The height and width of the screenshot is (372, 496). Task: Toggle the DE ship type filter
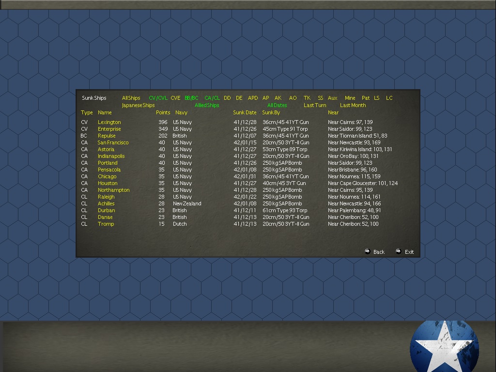[x=239, y=98]
